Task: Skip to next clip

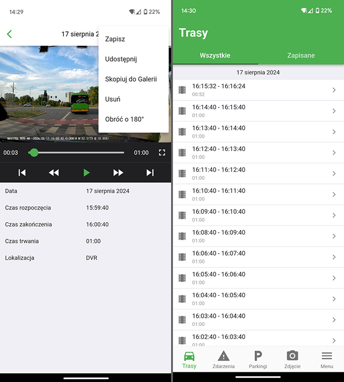Action: tap(150, 173)
